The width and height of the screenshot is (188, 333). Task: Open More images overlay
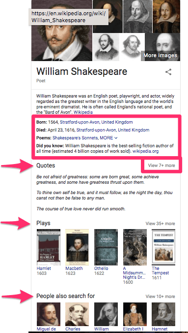pos(160,56)
